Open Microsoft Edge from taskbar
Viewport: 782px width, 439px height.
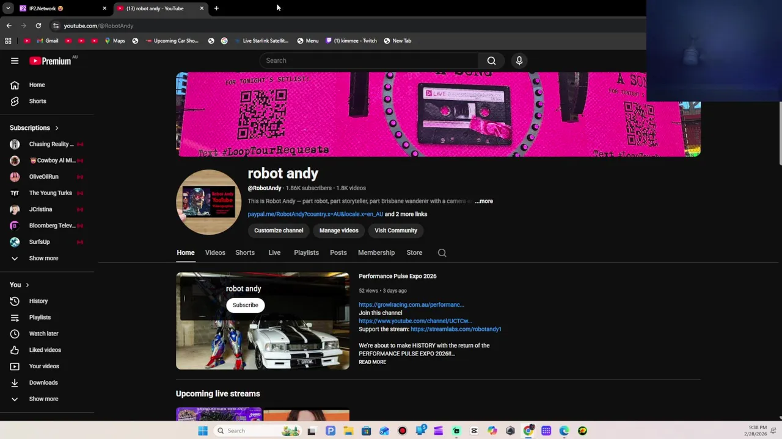[564, 430]
